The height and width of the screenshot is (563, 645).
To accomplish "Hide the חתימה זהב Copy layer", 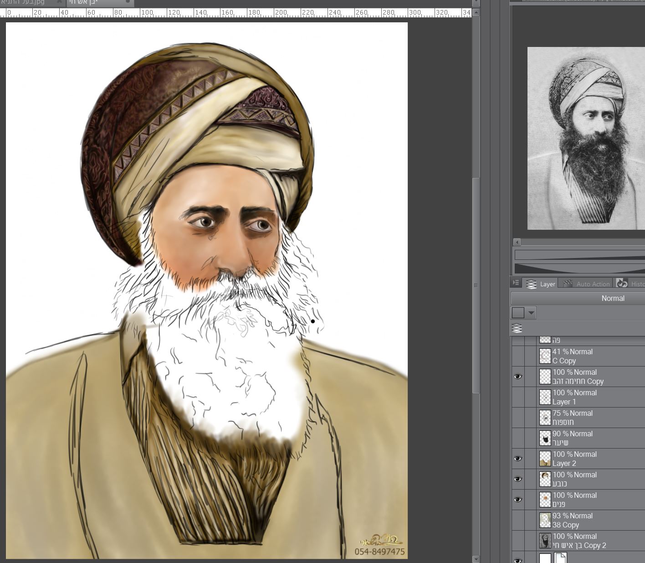I will pos(518,377).
